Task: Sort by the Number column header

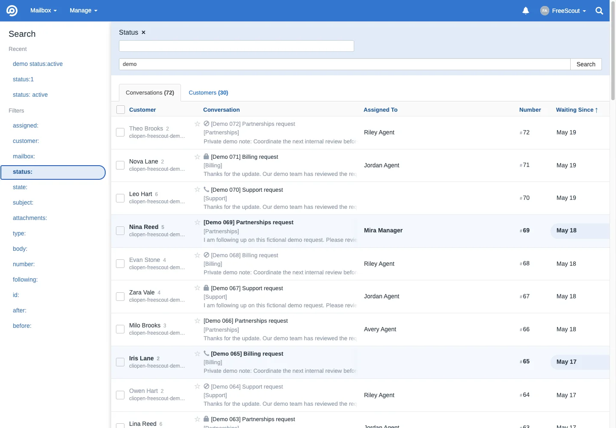Action: pos(530,110)
